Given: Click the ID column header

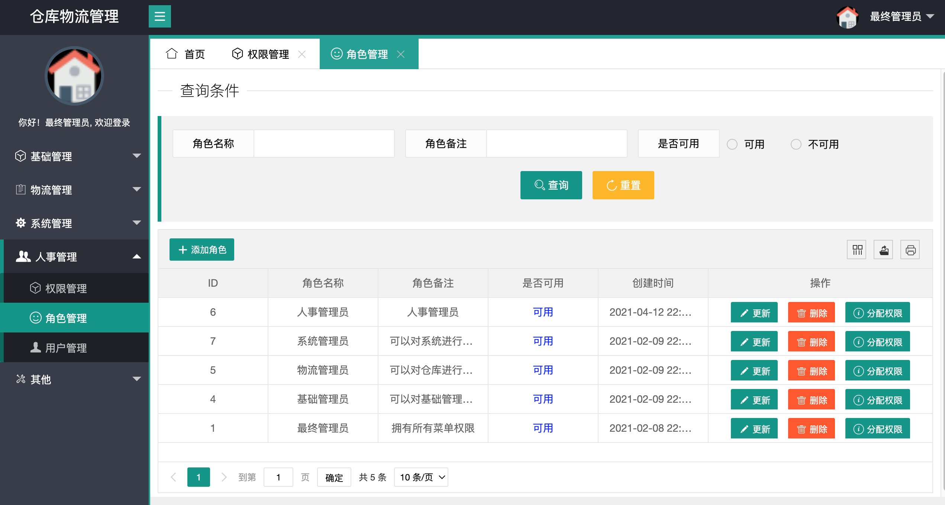Looking at the screenshot, I should 213,283.
